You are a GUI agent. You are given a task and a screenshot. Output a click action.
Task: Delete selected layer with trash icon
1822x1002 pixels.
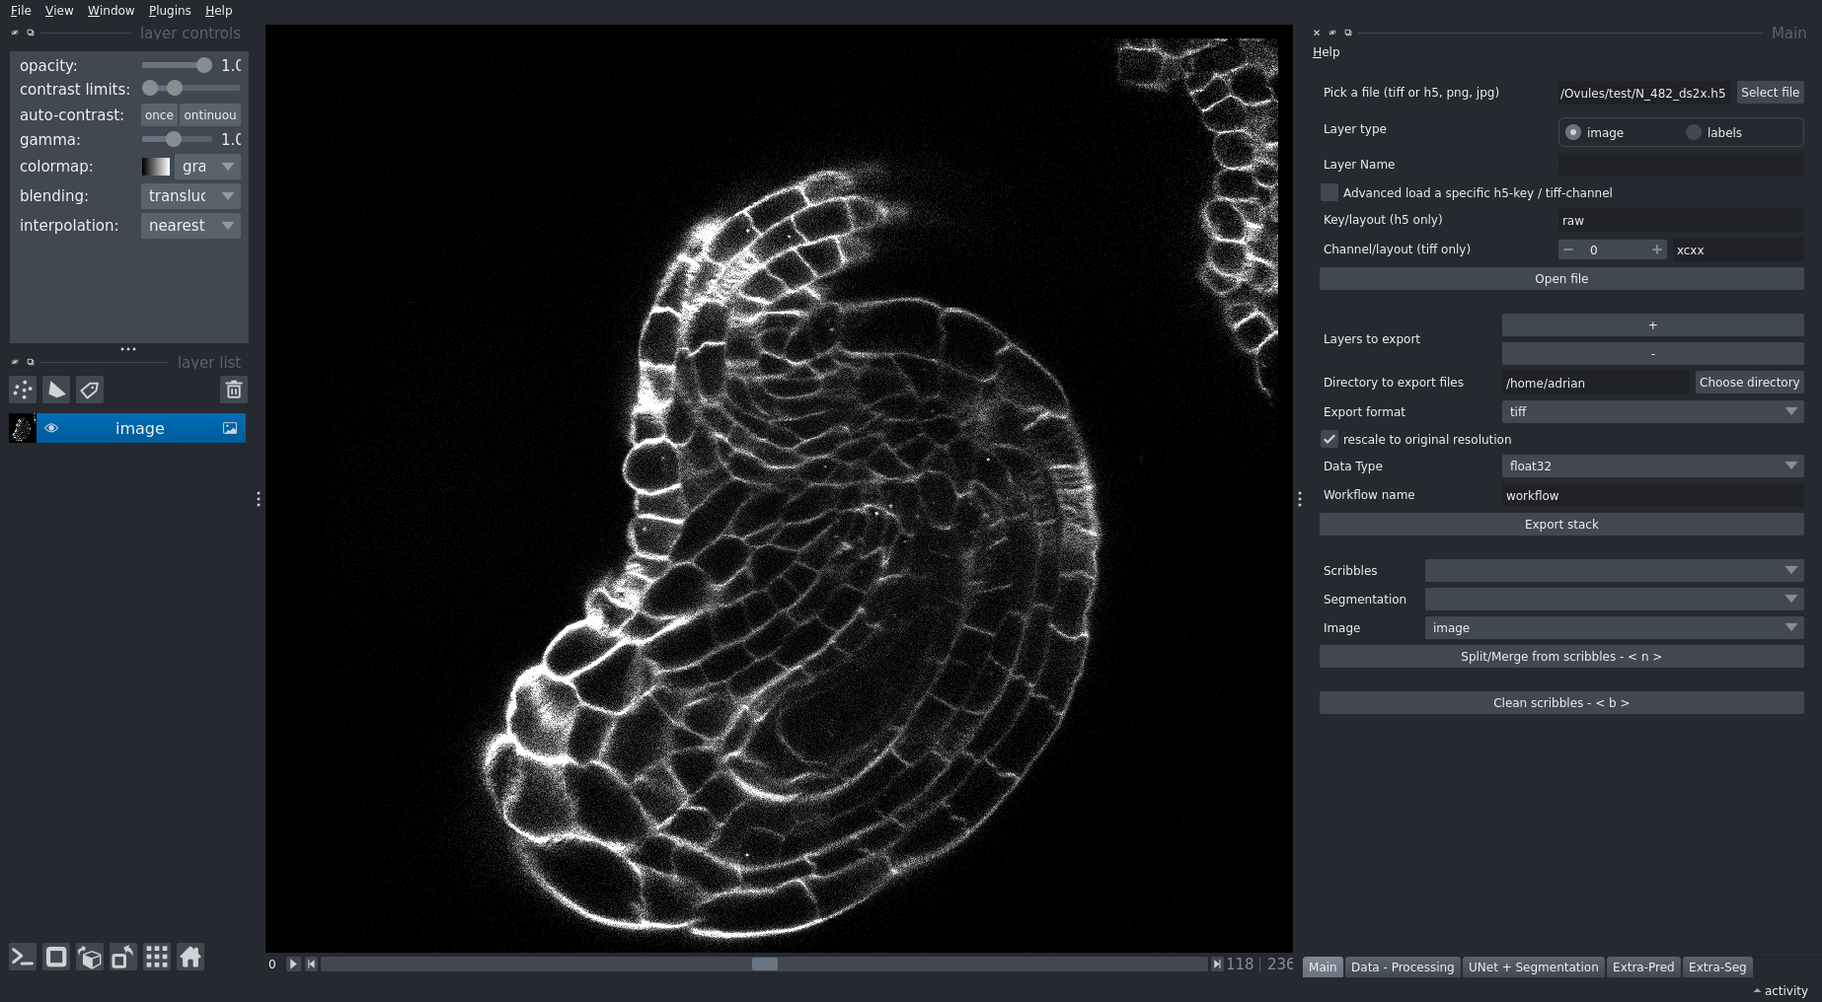click(234, 391)
